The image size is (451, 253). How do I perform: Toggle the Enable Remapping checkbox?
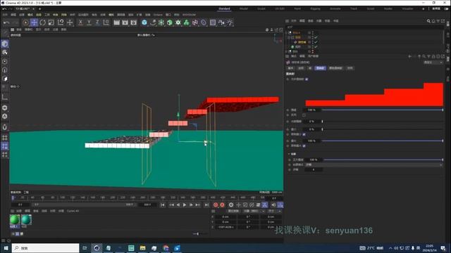307,79
